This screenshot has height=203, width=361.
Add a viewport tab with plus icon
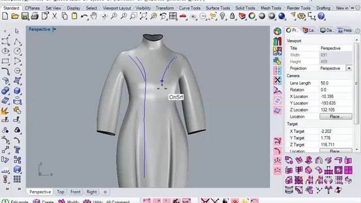(105, 192)
